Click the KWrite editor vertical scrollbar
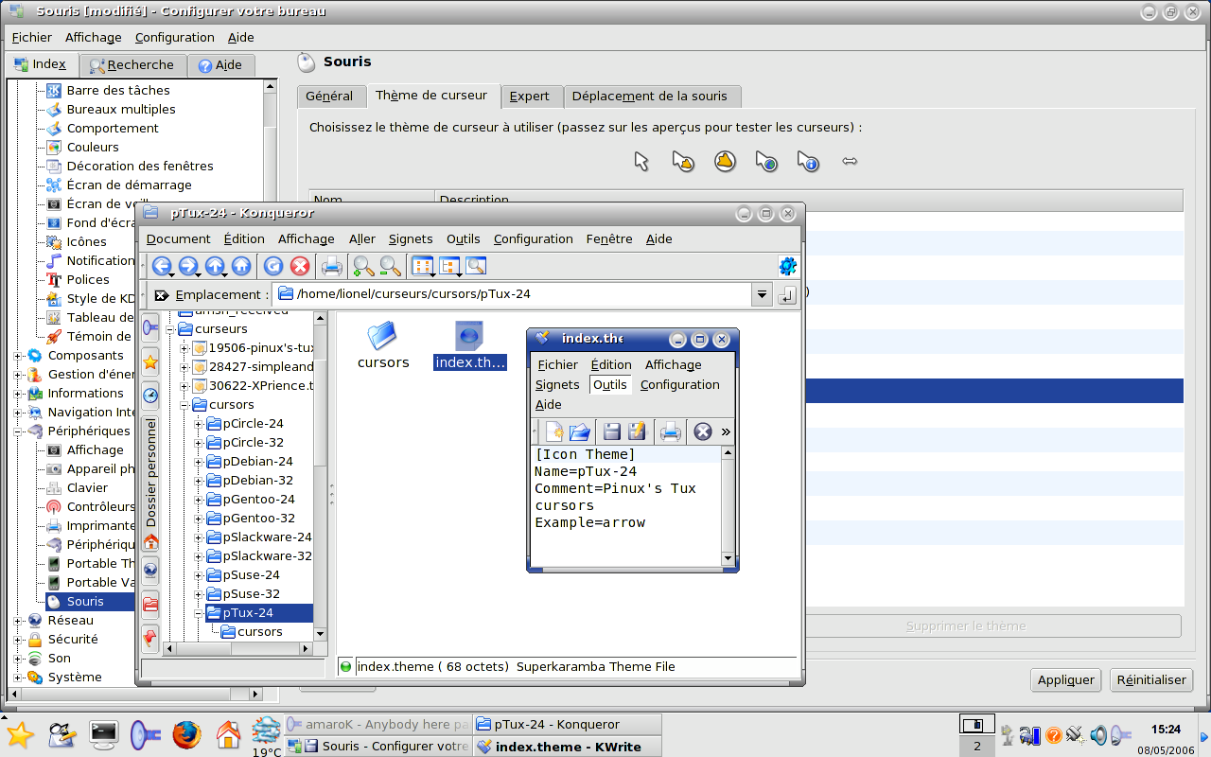1211x757 pixels. pyautogui.click(x=728, y=506)
